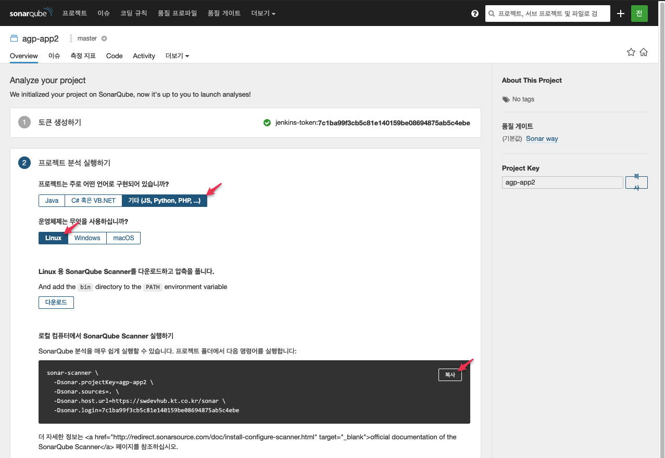Screen dimensions: 665x458
Task: Select Java as project language
Action: pyautogui.click(x=52, y=201)
